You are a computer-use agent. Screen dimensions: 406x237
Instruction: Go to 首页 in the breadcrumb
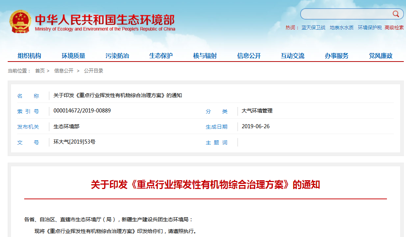click(40, 71)
